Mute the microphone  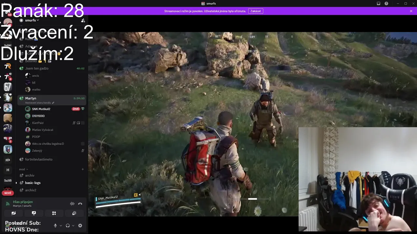(55, 226)
